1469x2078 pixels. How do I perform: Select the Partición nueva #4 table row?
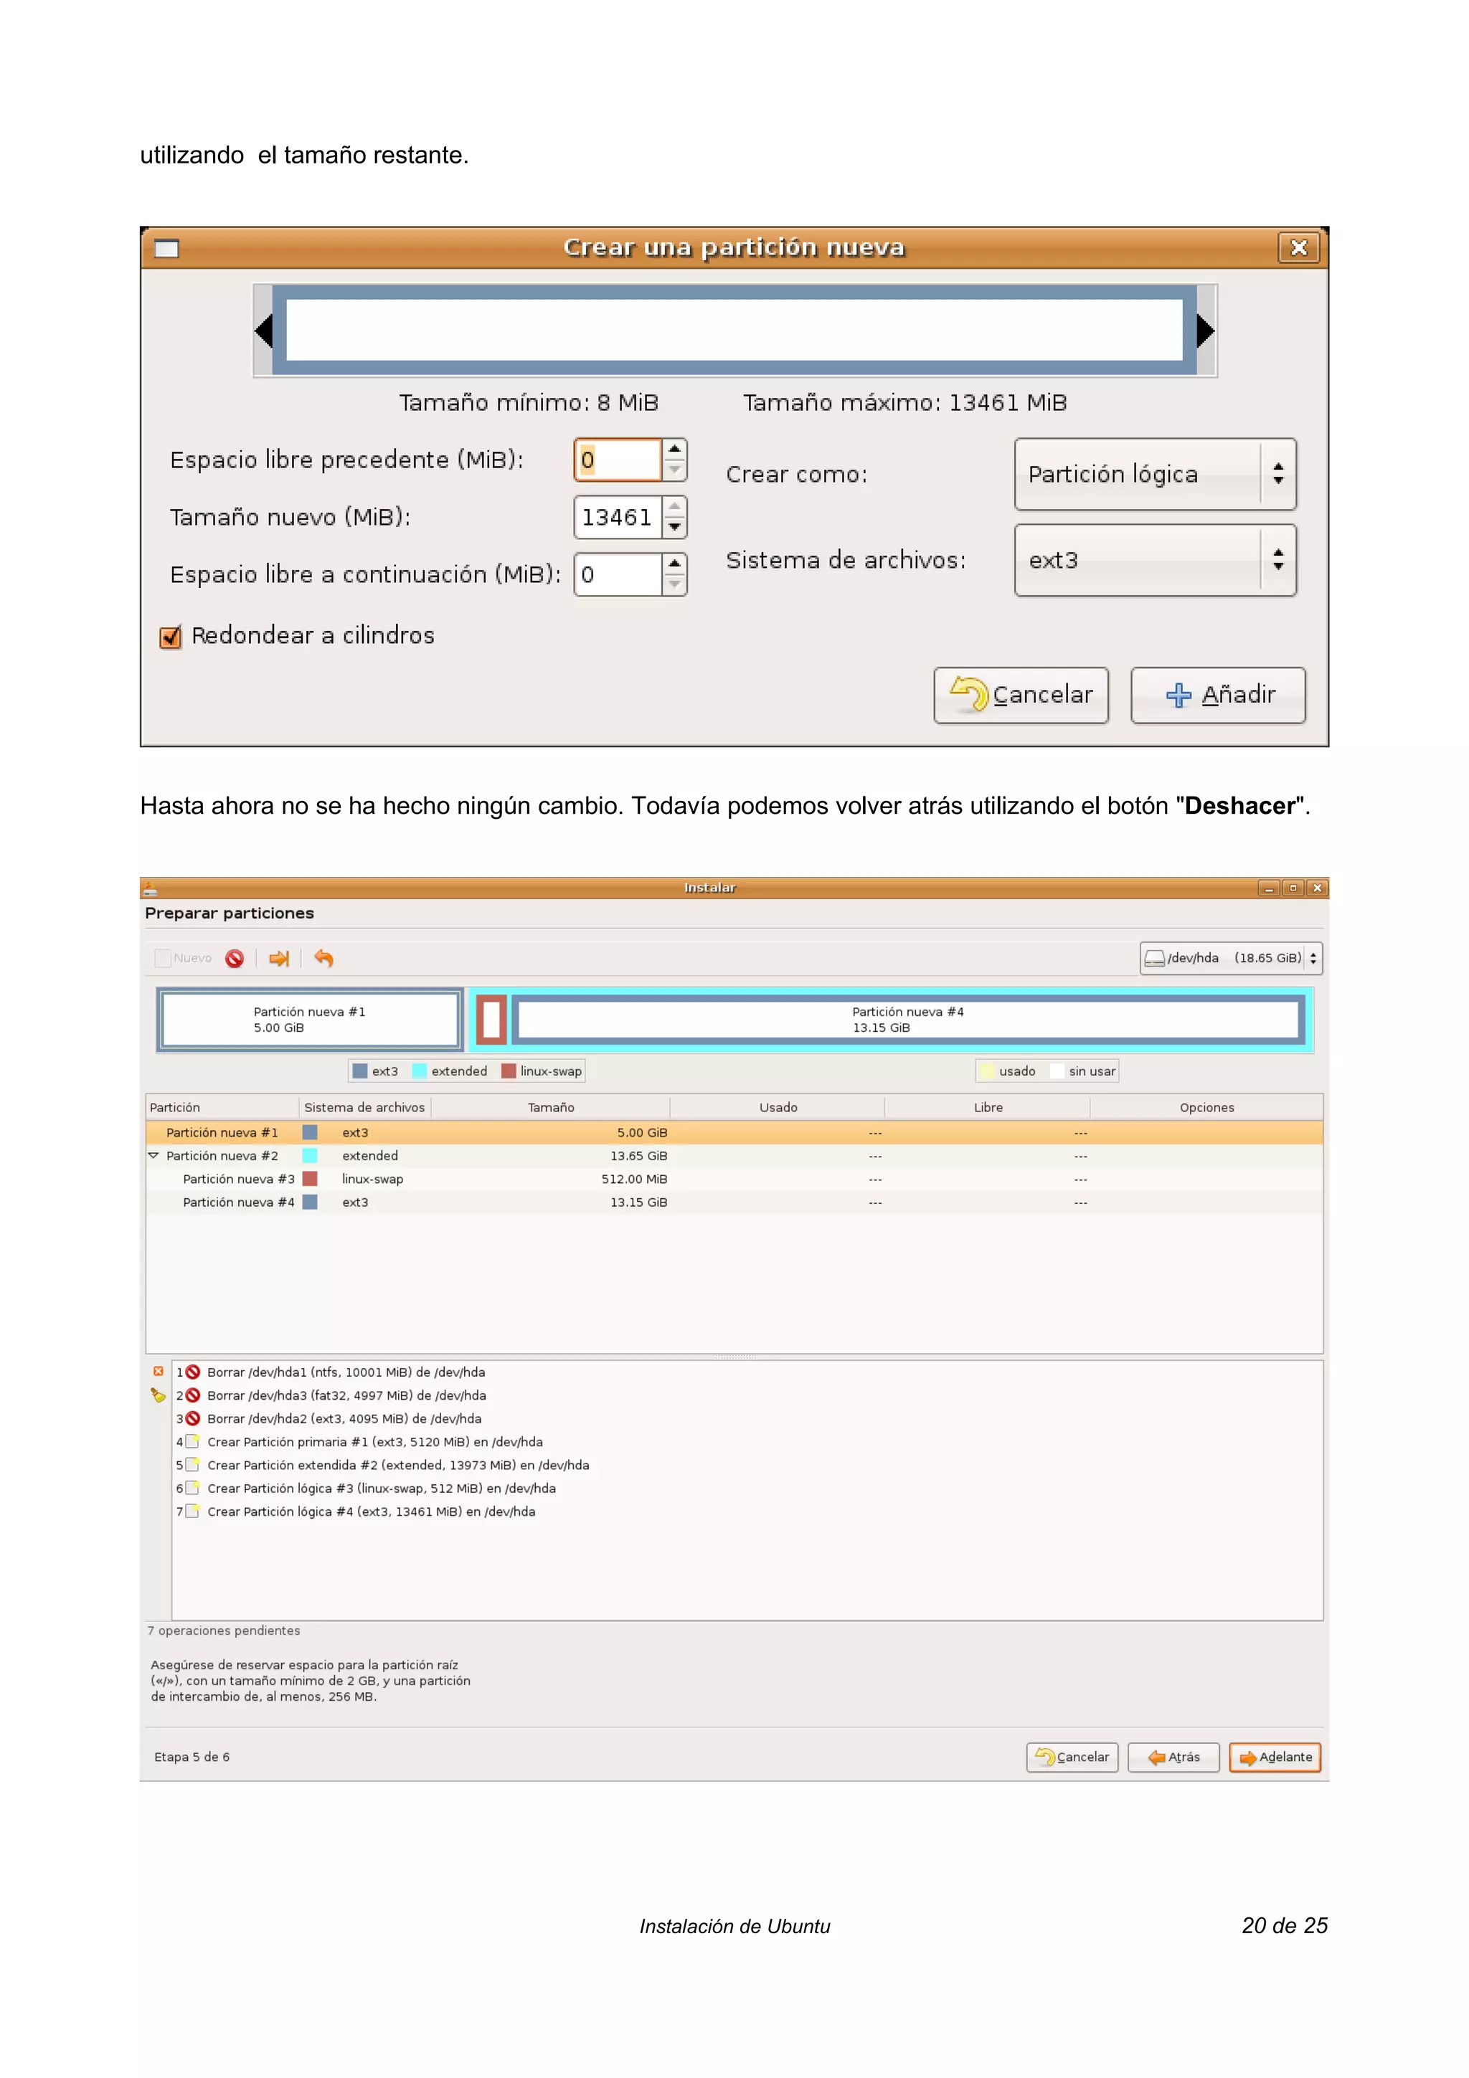coord(734,1202)
